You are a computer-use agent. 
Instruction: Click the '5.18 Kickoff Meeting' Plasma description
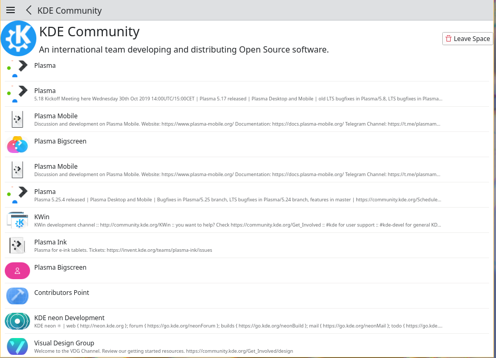click(x=238, y=99)
